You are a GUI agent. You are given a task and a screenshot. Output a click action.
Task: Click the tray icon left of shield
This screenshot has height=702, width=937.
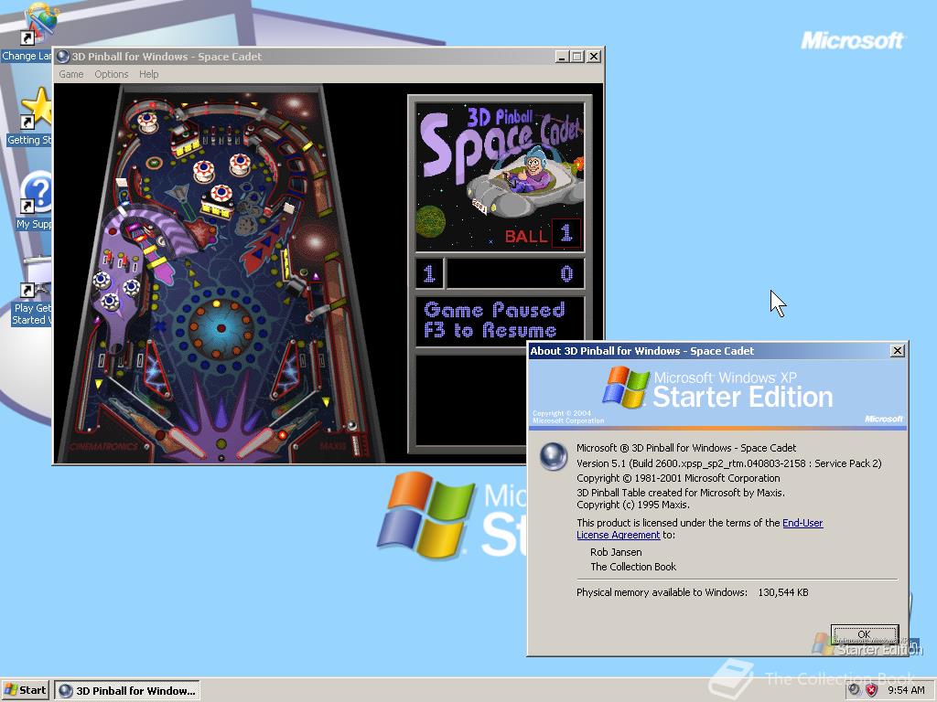click(854, 691)
